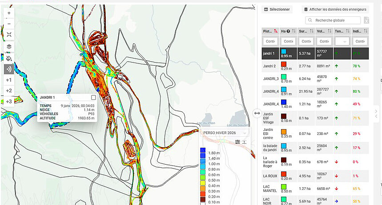Click the paint bucket fill icon
The height and width of the screenshot is (205, 382).
tap(9, 58)
